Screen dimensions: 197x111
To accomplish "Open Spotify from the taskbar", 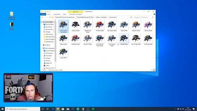I will tap(93, 109).
